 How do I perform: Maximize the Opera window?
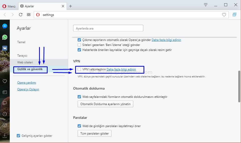tap(226, 5)
